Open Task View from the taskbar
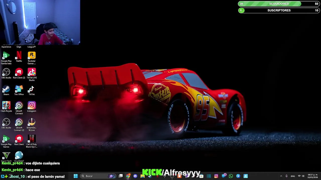The width and height of the screenshot is (321, 180). click(x=121, y=176)
